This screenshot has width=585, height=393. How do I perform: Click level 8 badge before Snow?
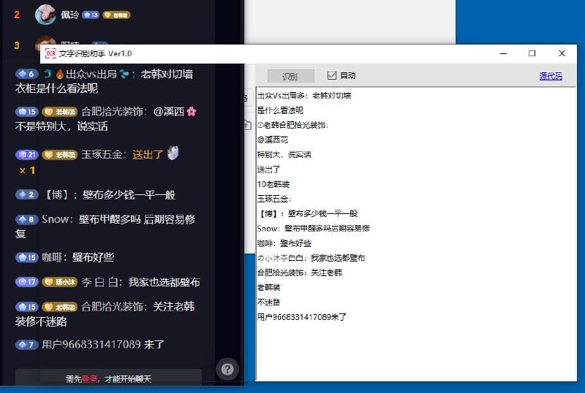click(26, 219)
